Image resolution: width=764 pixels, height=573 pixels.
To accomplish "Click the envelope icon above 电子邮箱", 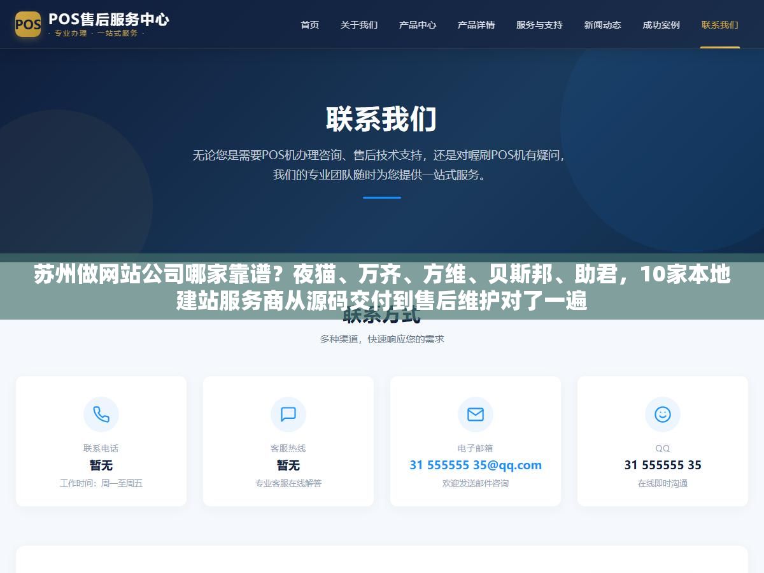I will (x=476, y=414).
